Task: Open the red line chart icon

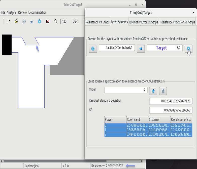Action: tap(48, 22)
